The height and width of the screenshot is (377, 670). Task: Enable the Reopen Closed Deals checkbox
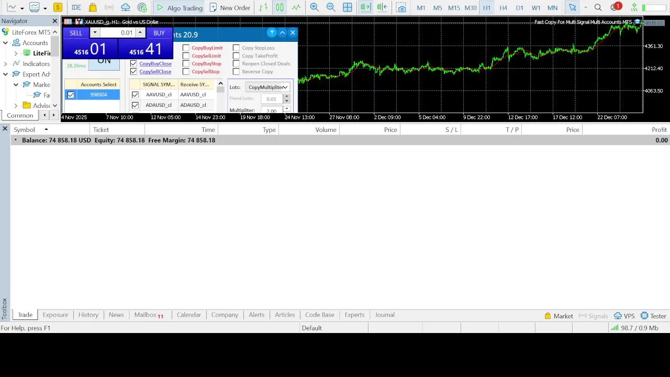pyautogui.click(x=236, y=64)
